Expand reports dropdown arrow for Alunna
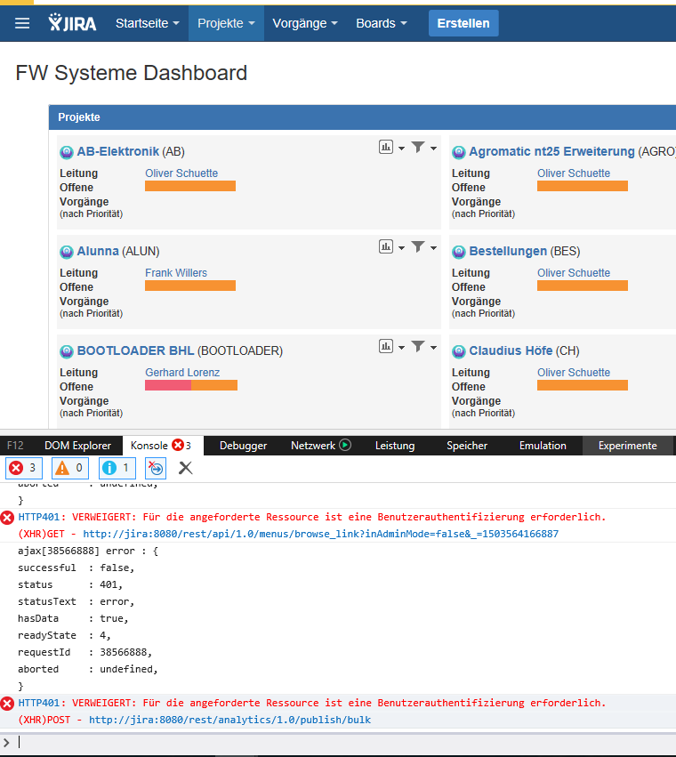The image size is (676, 757). [x=401, y=248]
